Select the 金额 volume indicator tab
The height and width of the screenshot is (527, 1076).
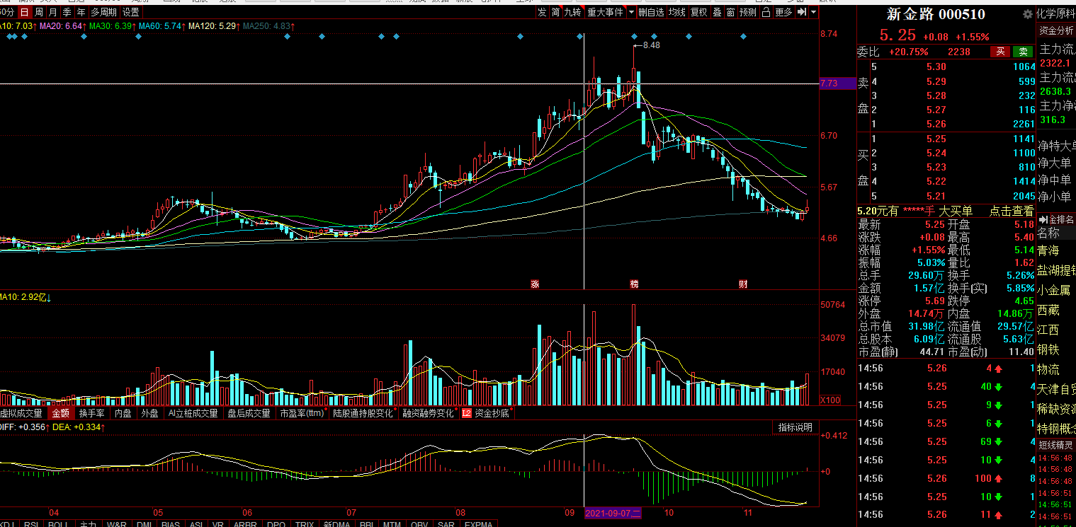[61, 413]
